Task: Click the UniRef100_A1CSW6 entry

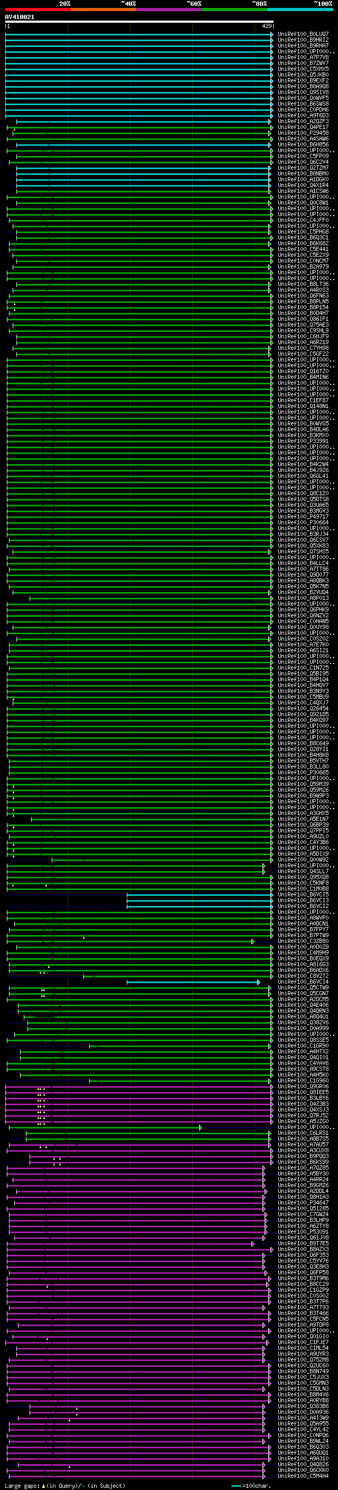Action: coord(303,191)
